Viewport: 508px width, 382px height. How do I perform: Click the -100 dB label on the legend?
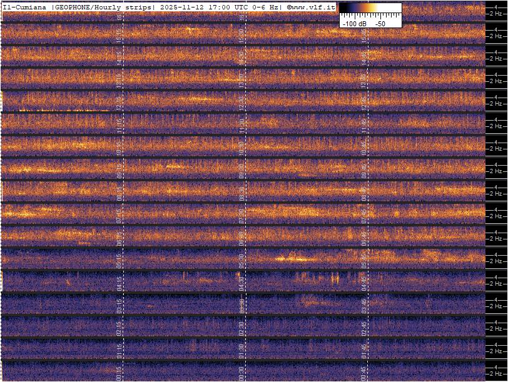[353, 23]
